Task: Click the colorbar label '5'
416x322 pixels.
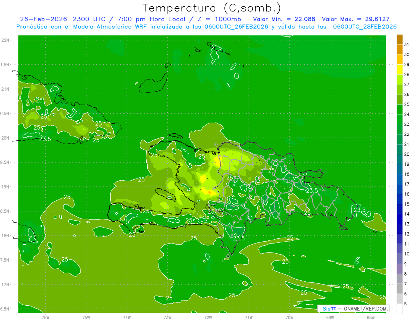Action: (406, 304)
